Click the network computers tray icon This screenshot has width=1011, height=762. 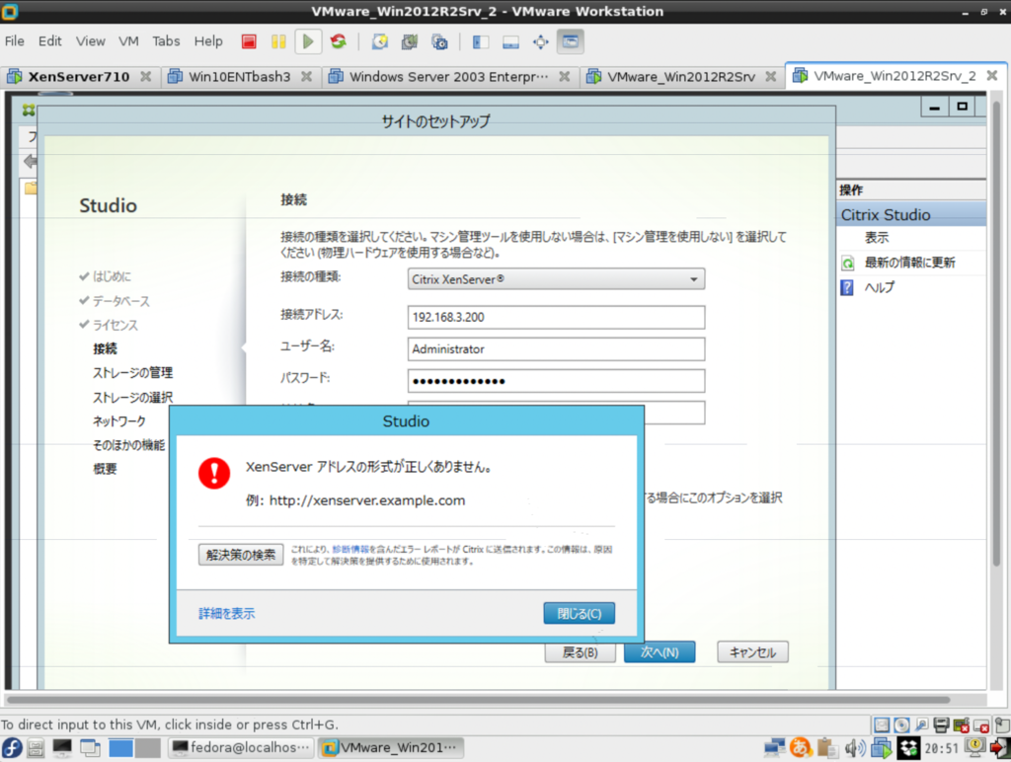[774, 748]
